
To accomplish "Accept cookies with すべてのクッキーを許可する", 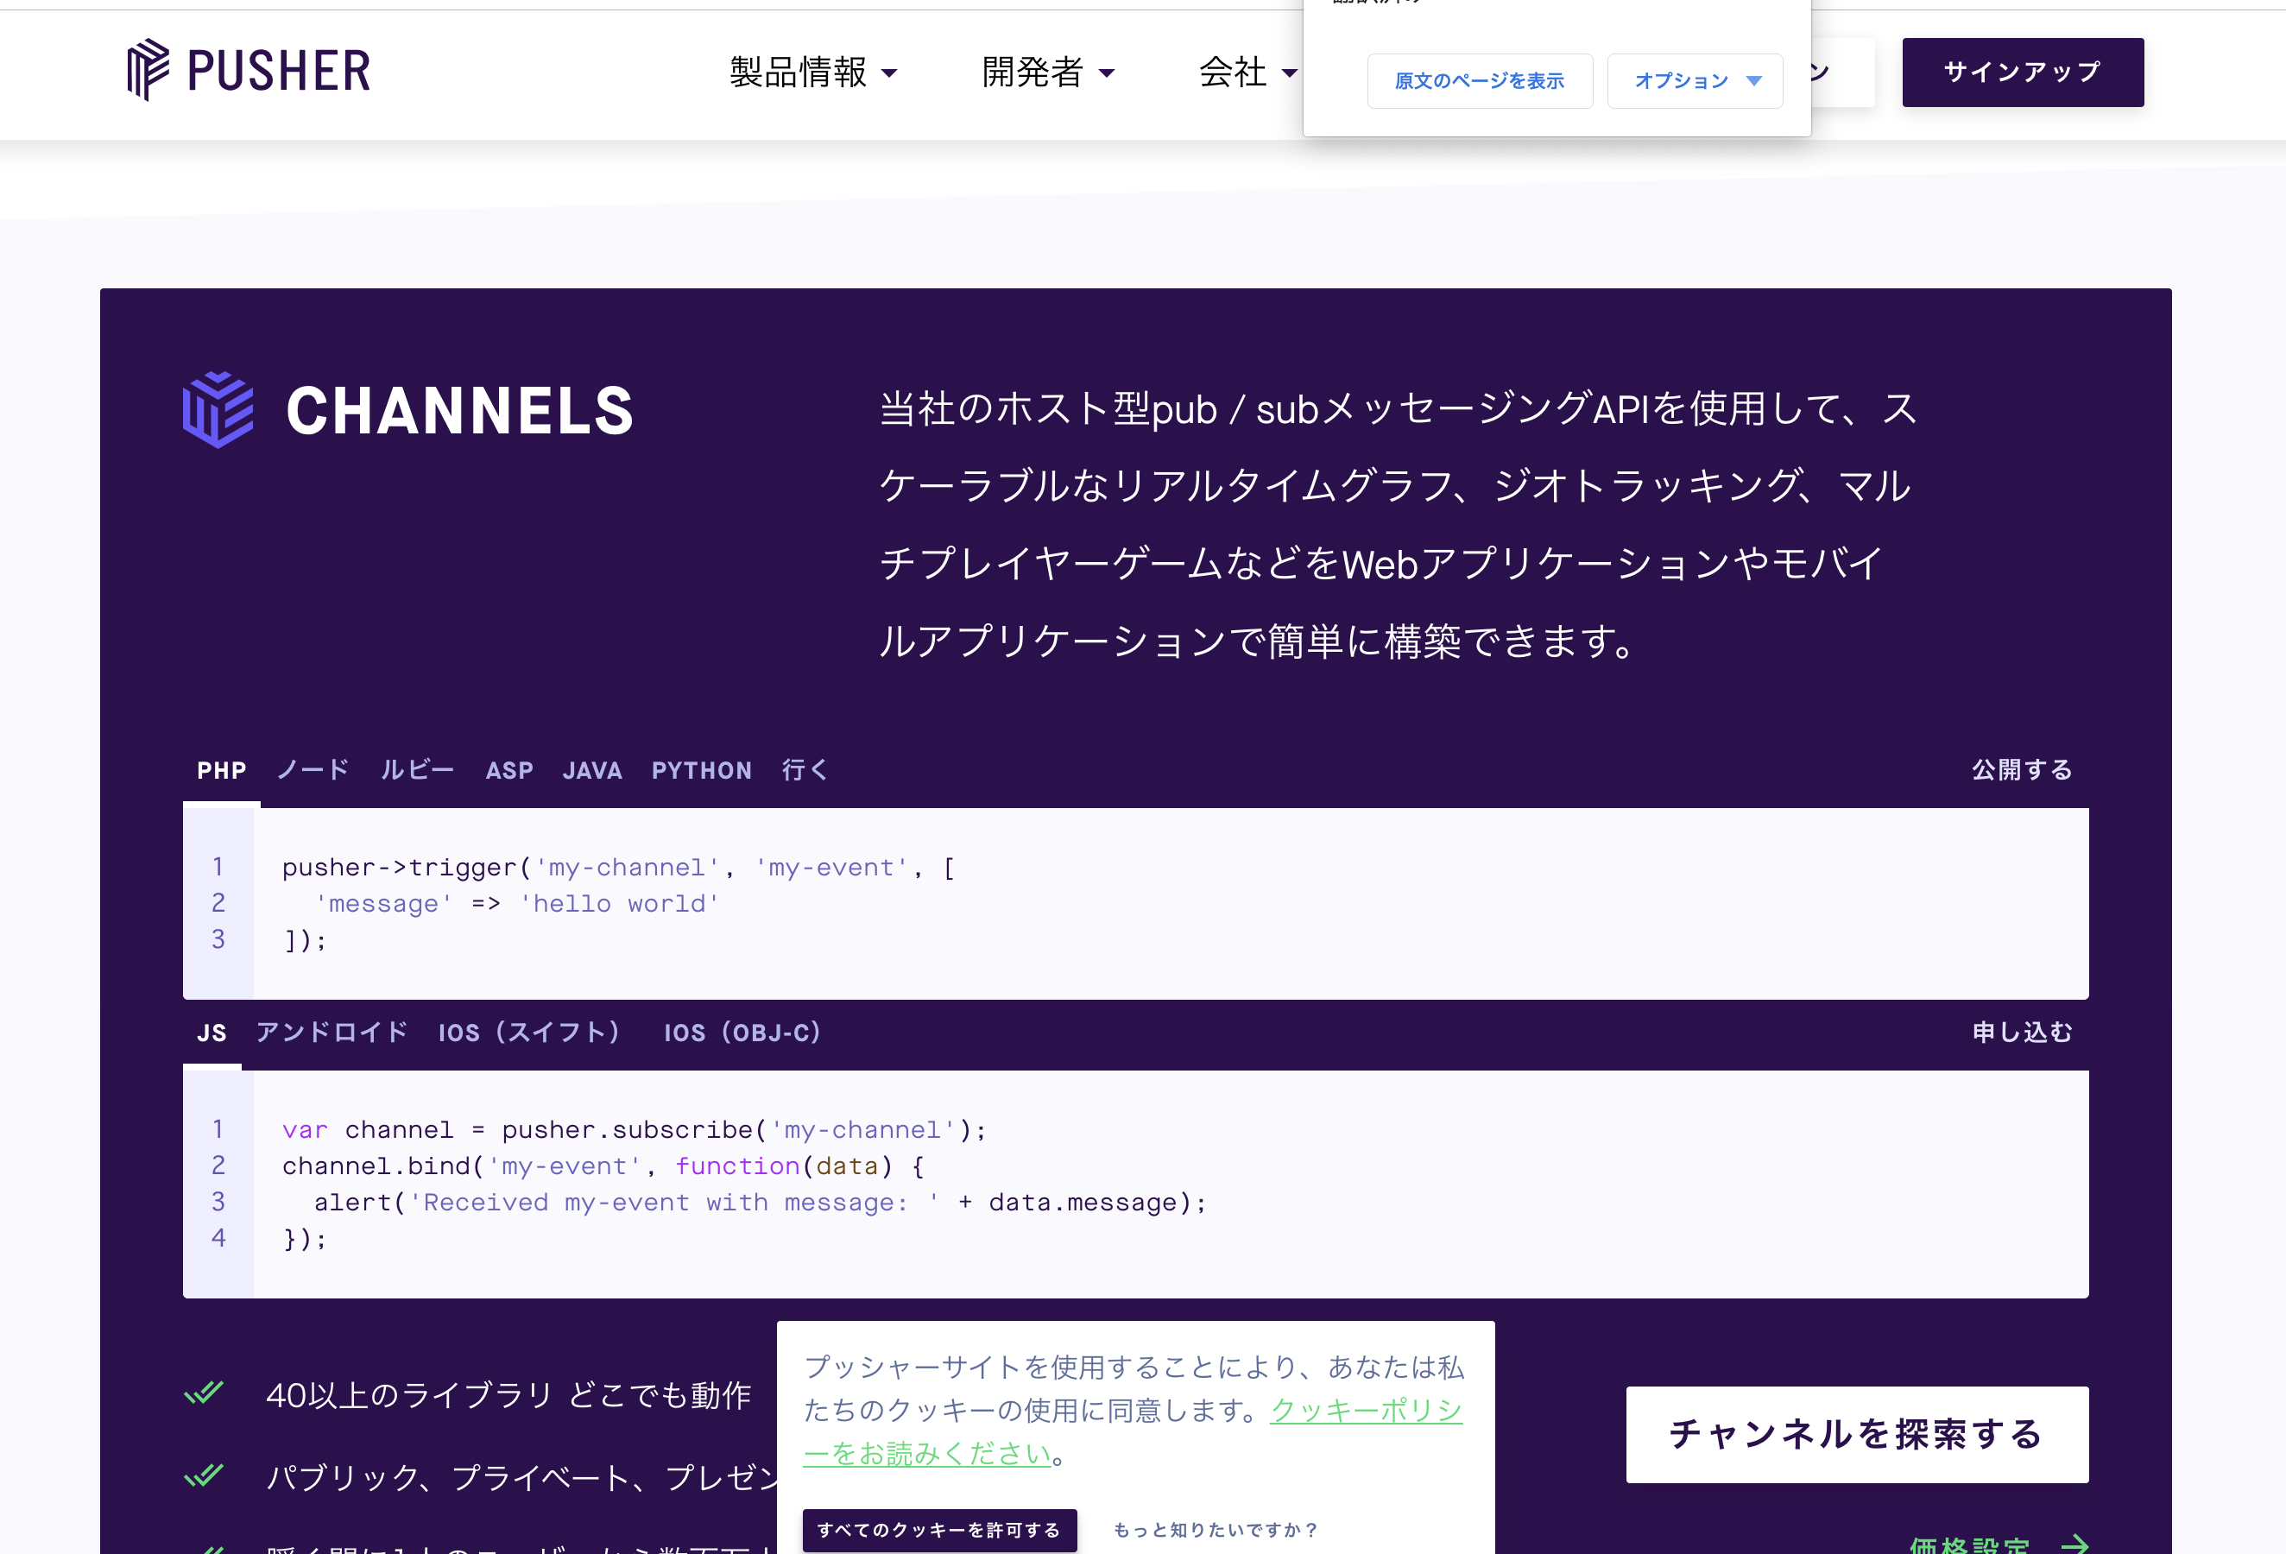I will tap(939, 1530).
